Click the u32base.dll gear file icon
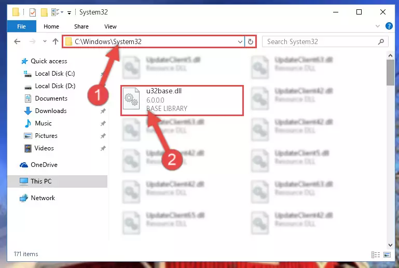The image size is (399, 268). tap(131, 98)
